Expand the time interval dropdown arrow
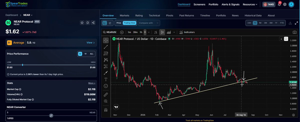Image resolution: width=300 pixels, height=122 pixels. (x=149, y=32)
